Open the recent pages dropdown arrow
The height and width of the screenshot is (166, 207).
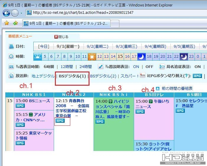pyautogui.click(x=21, y=13)
